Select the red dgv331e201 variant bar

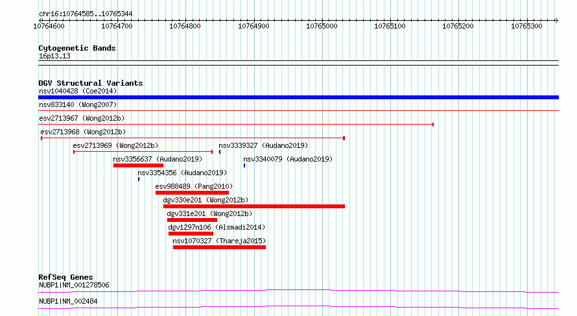[192, 220]
